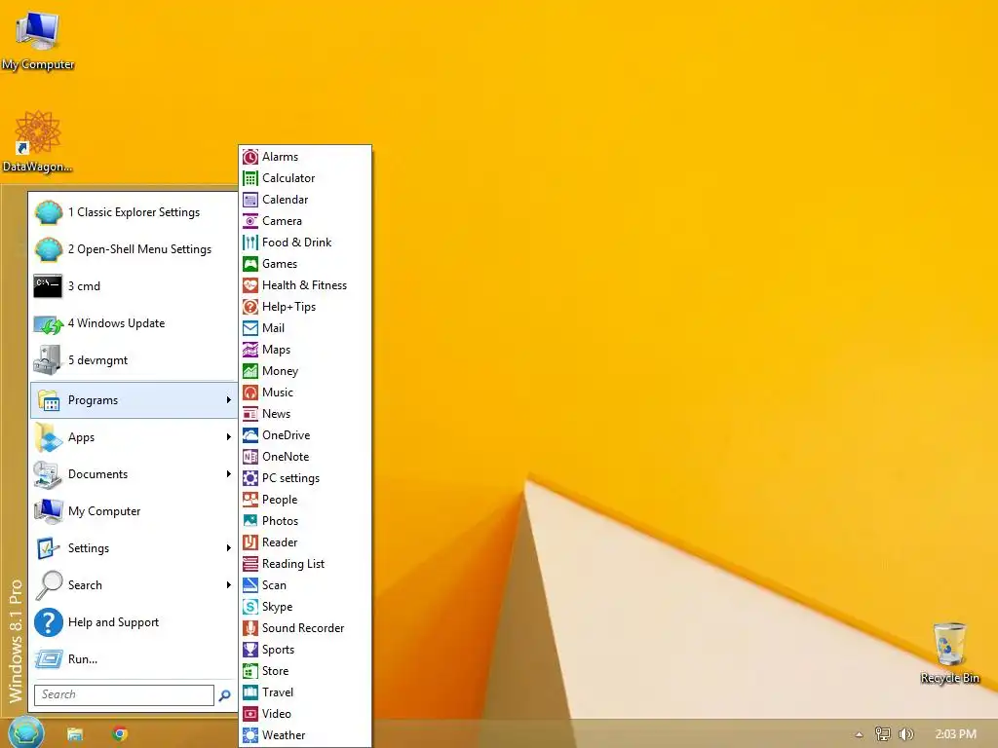Open the Sports entry
The image size is (998, 748).
click(x=305, y=650)
